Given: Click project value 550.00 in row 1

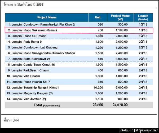Looking at the screenshot, I should (x=123, y=25).
